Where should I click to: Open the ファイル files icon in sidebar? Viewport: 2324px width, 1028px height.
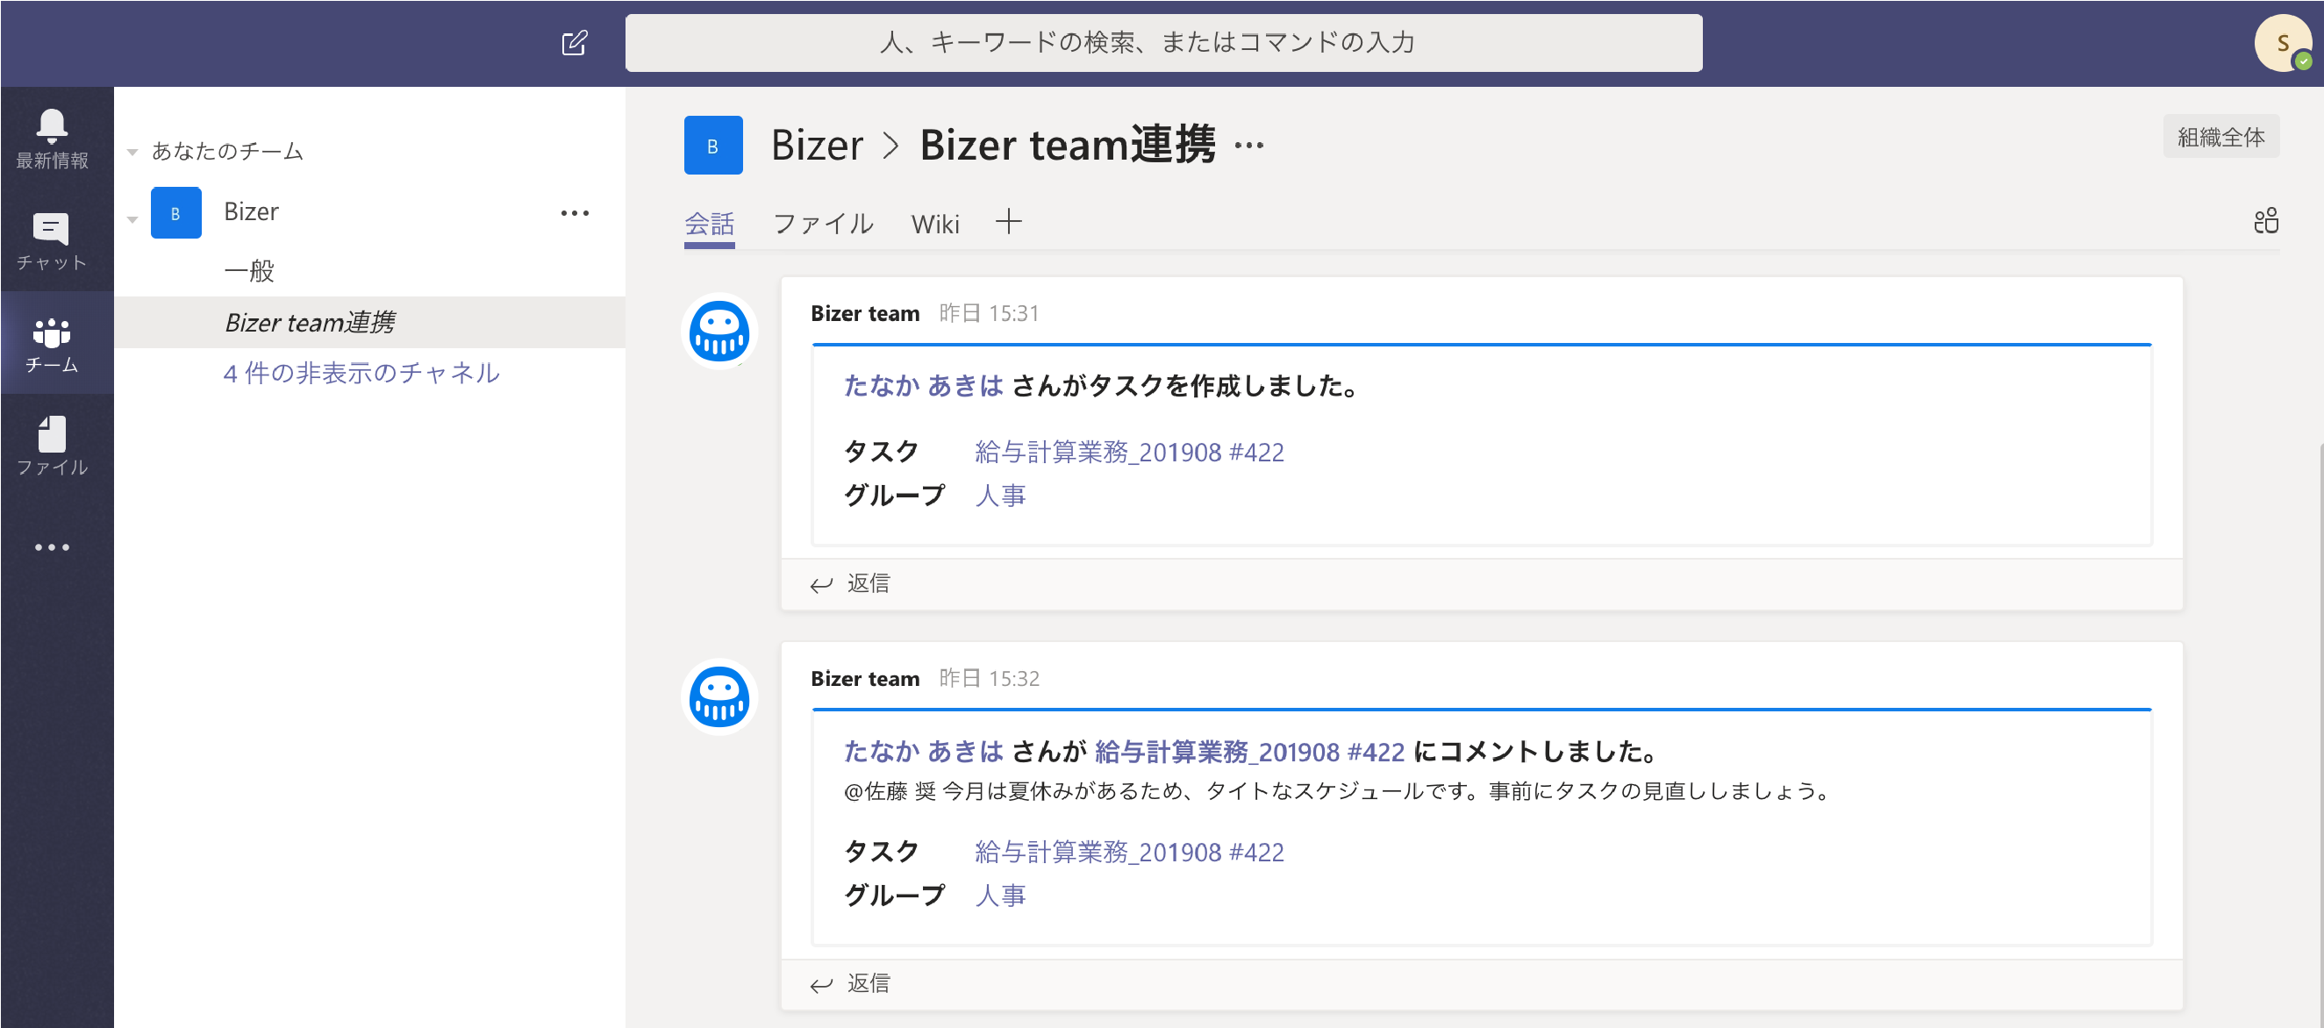coord(52,446)
